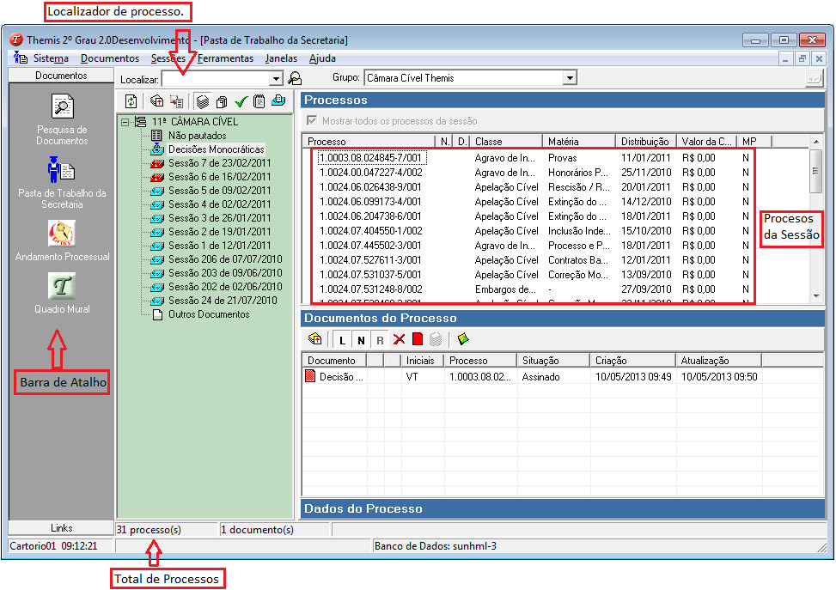
Task: Select Sessão 7 de 23/02/2011
Action: tap(219, 163)
